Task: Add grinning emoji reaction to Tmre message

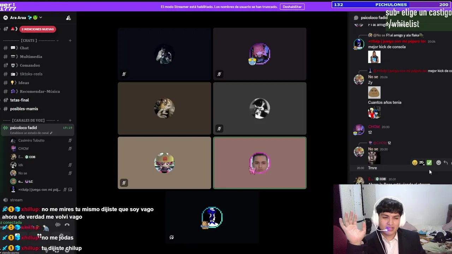Action: tap(415, 163)
